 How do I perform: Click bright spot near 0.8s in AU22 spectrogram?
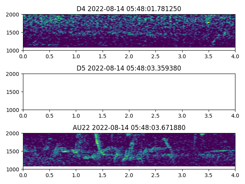pos(65,151)
